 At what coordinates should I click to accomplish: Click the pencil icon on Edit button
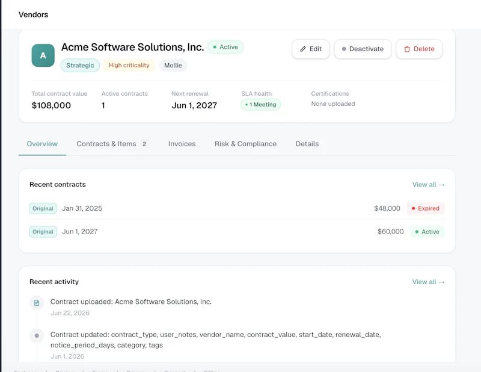click(x=303, y=49)
